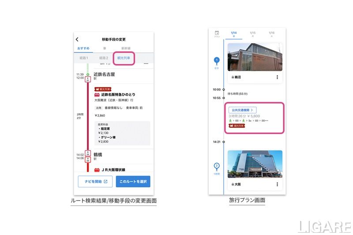
Task: Expand the 公共交通機関 chevron button
Action: [242, 110]
